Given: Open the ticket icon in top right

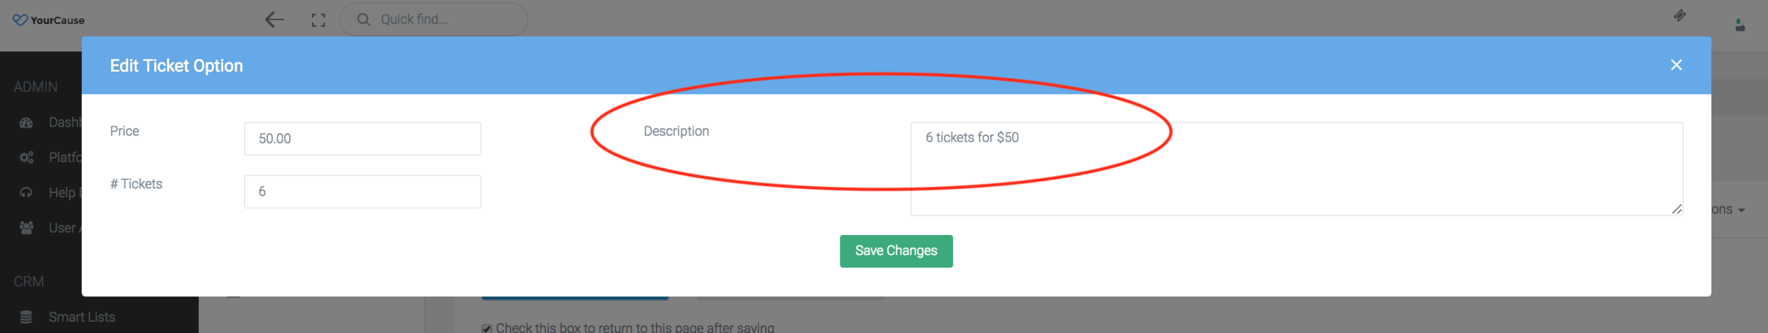Looking at the screenshot, I should [1679, 16].
